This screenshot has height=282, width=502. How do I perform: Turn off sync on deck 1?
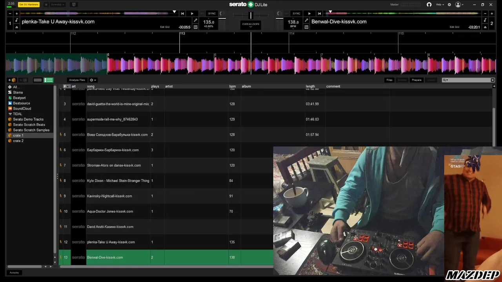pos(202,13)
